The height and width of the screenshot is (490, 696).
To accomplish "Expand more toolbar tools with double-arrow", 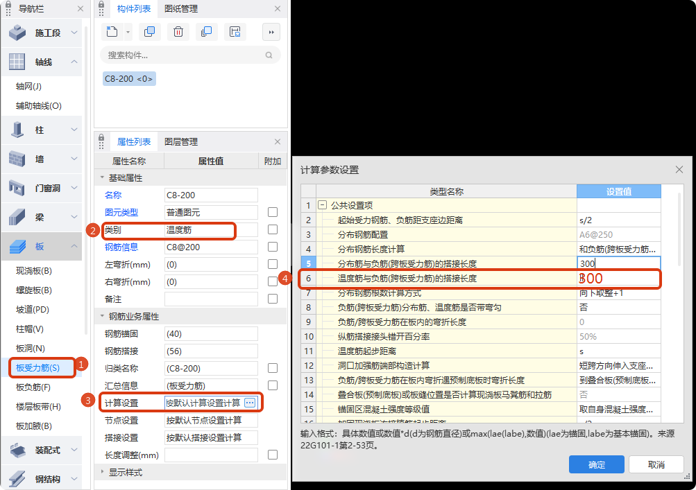I will [271, 32].
